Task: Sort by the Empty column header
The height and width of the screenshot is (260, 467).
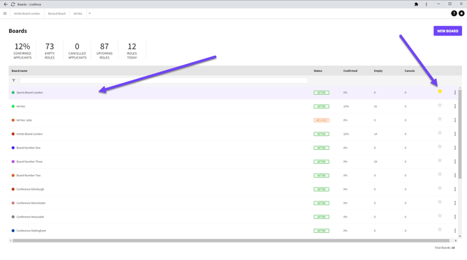Action: point(378,71)
